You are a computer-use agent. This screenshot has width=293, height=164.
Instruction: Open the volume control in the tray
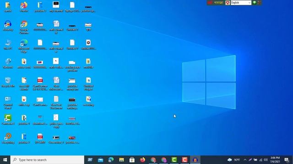pos(266,160)
